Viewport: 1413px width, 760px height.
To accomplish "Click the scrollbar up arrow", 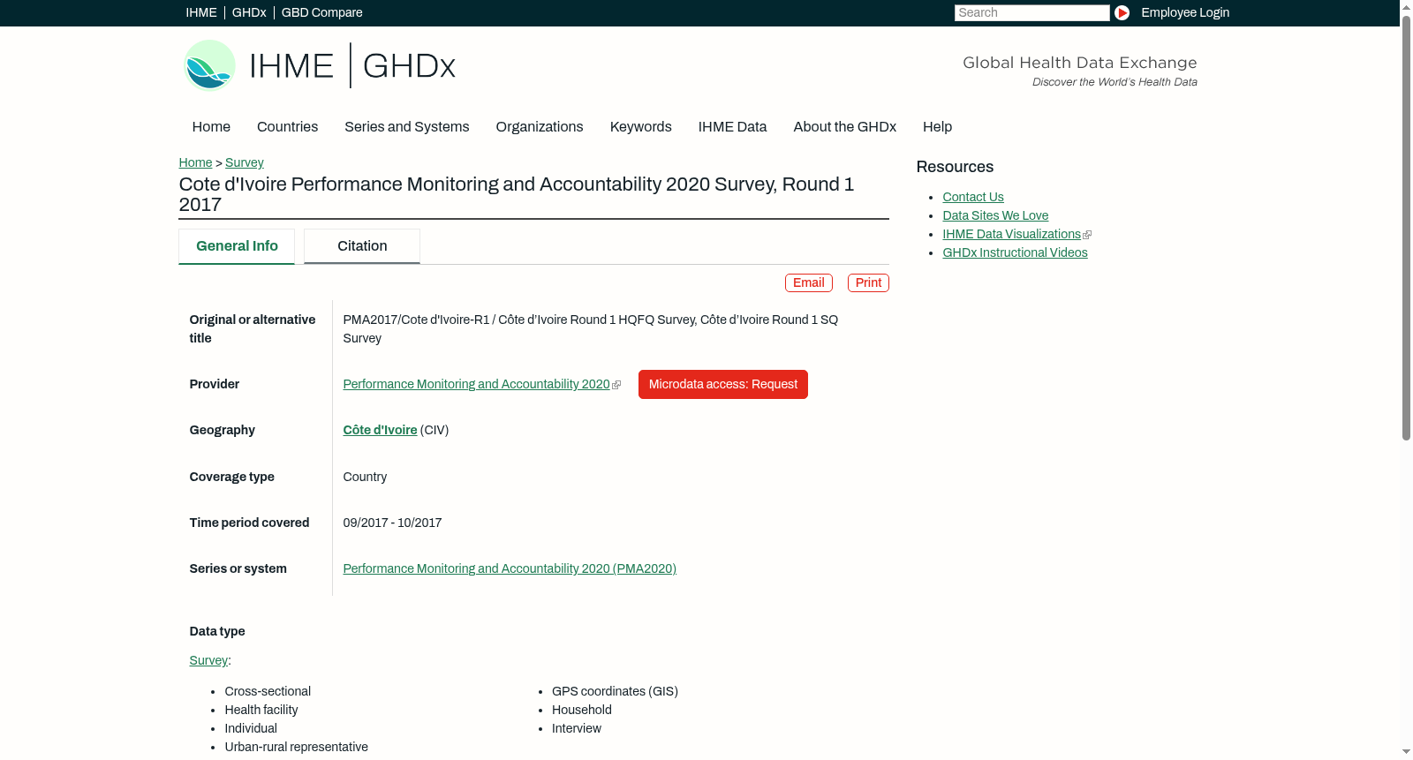I will [1406, 6].
